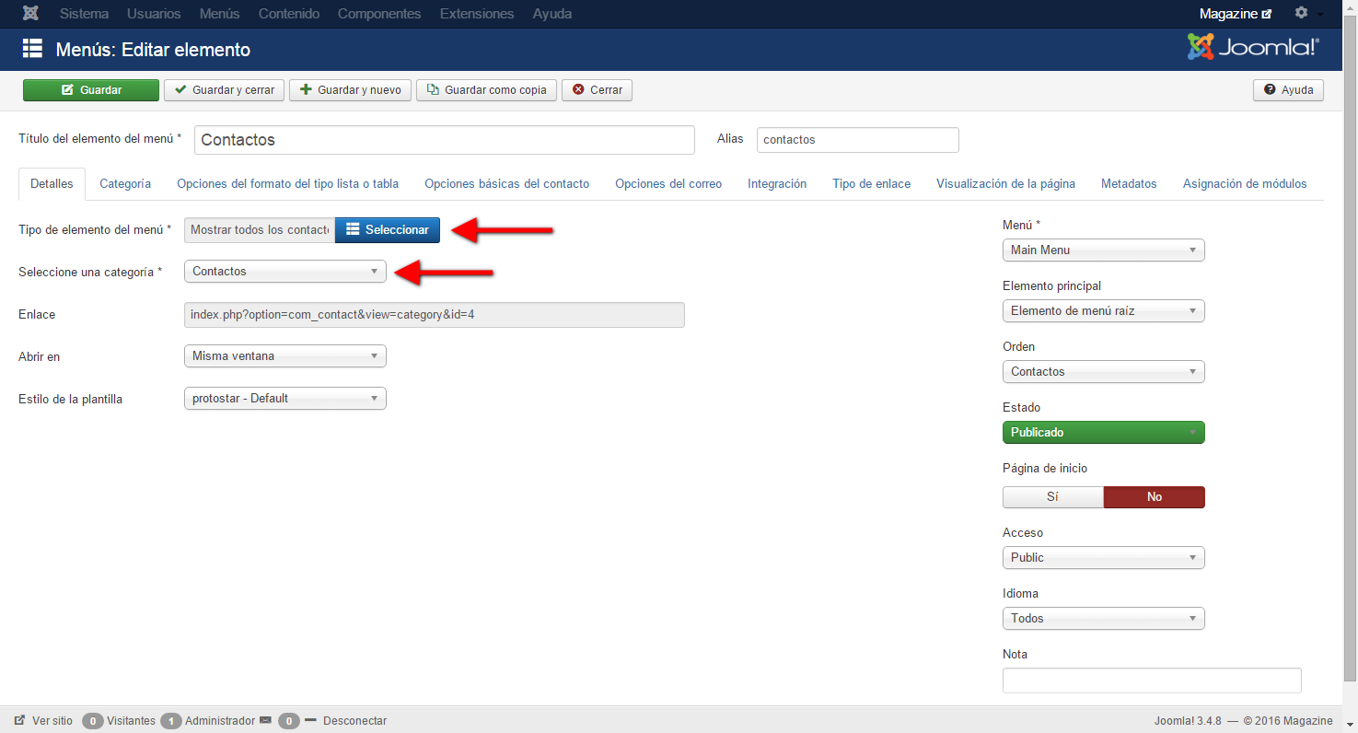Image resolution: width=1358 pixels, height=733 pixels.
Task: Open the Usuarios menu
Action: pyautogui.click(x=154, y=14)
